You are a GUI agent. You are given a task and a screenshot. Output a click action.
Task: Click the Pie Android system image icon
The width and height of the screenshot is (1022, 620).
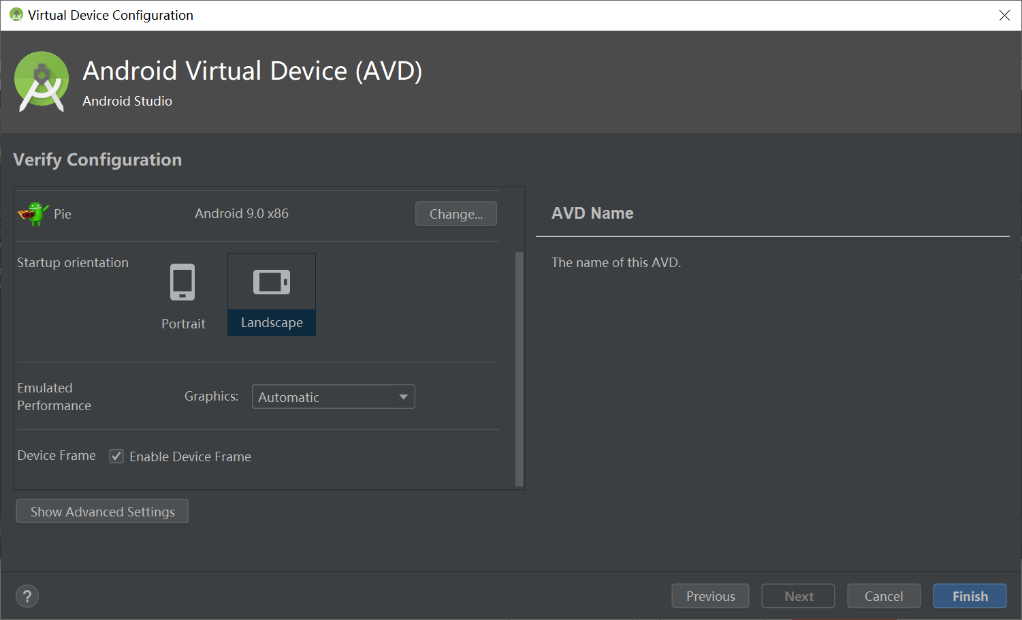click(33, 214)
